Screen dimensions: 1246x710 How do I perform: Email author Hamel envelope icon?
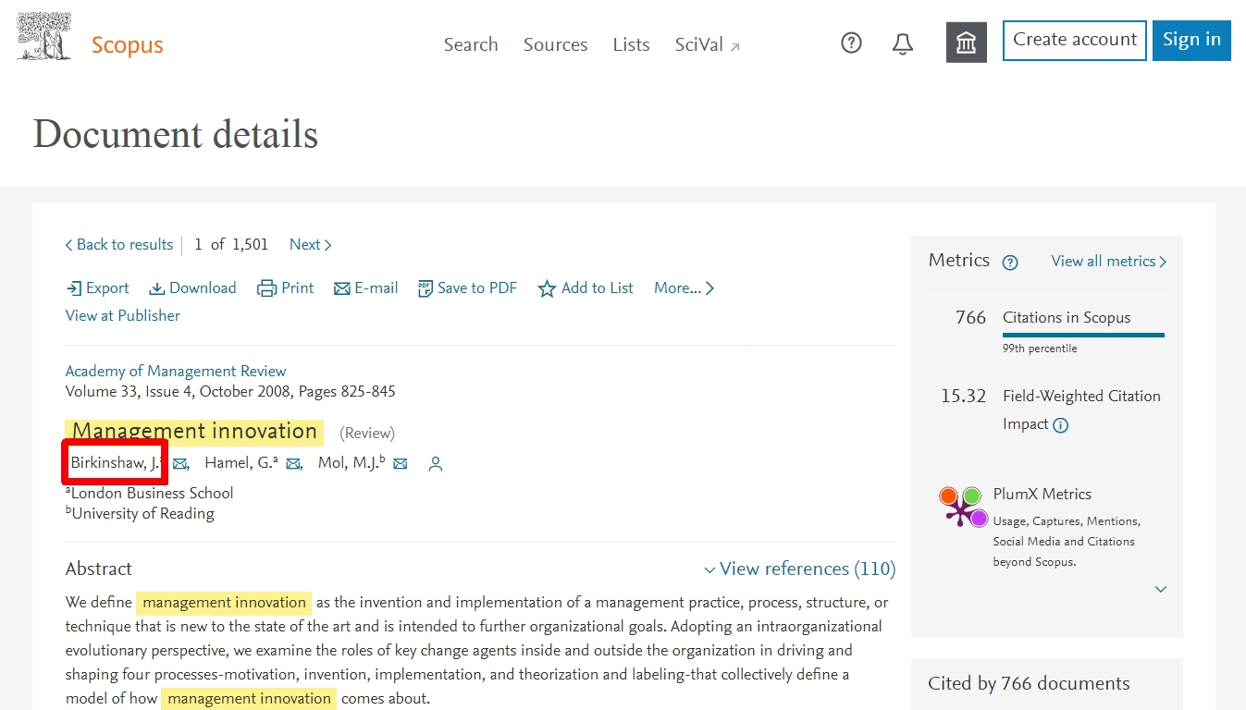pos(293,463)
